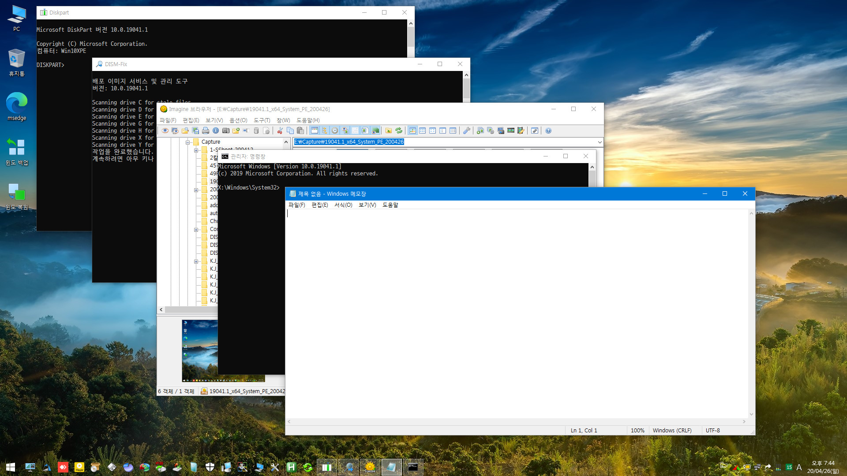Open the 파일(F) menu in Notepad
847x476 pixels.
click(296, 205)
